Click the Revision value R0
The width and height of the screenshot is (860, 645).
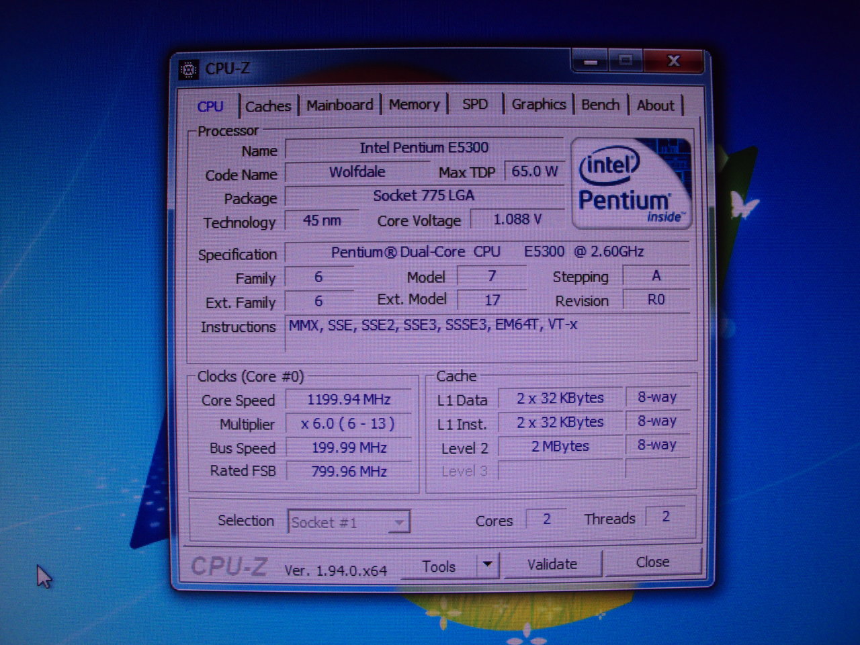click(x=656, y=300)
